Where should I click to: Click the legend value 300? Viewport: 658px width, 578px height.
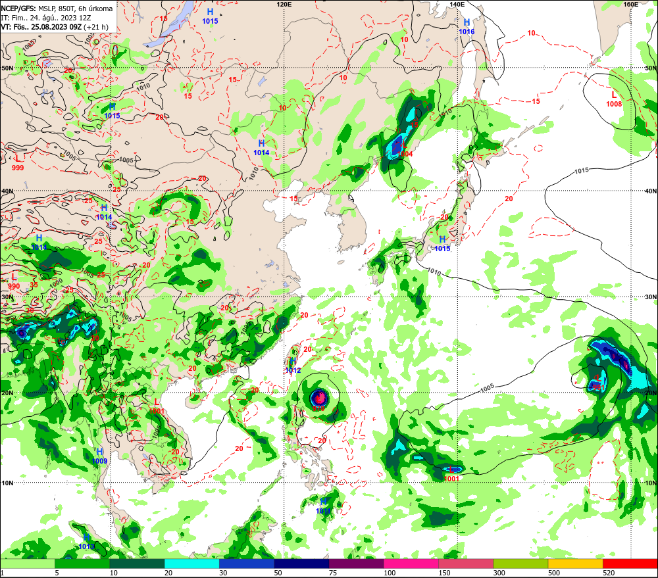click(x=499, y=573)
